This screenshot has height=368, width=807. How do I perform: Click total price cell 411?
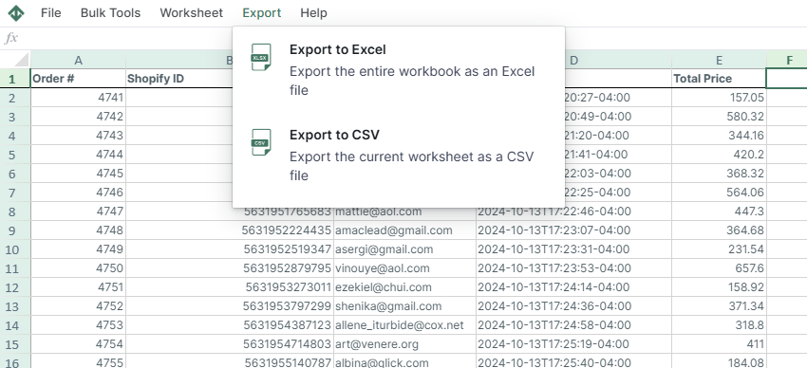click(x=719, y=345)
